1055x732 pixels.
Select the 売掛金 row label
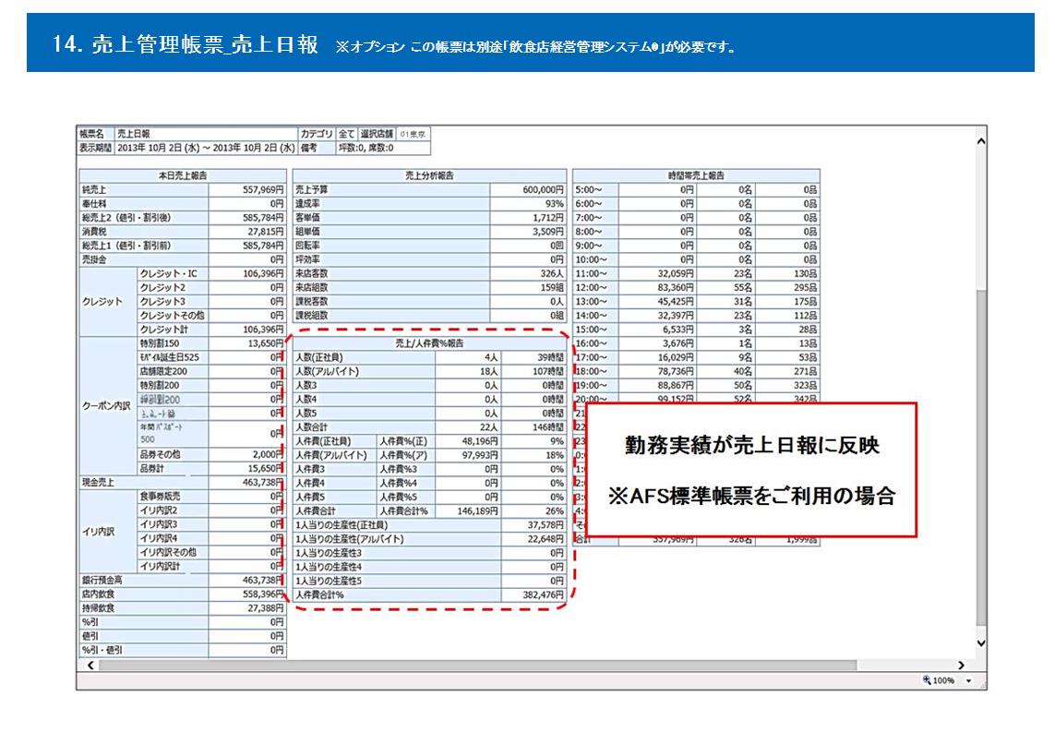[144, 259]
